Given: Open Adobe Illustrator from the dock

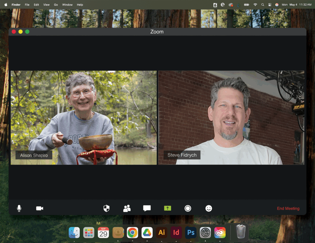Looking at the screenshot, I should click(161, 233).
